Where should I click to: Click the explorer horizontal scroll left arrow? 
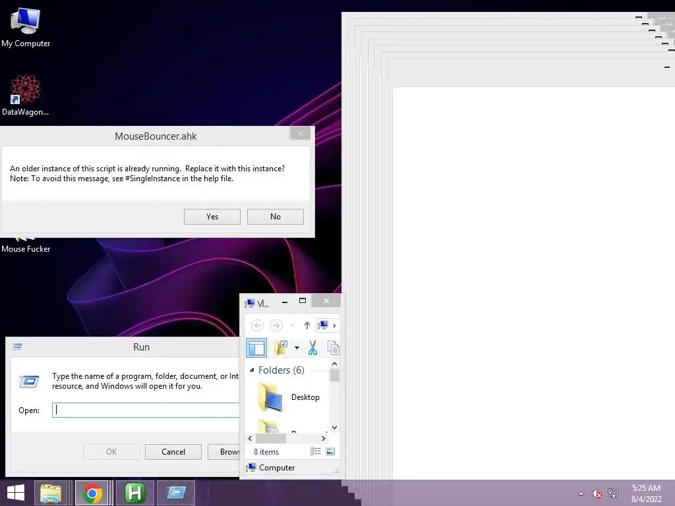[x=250, y=438]
